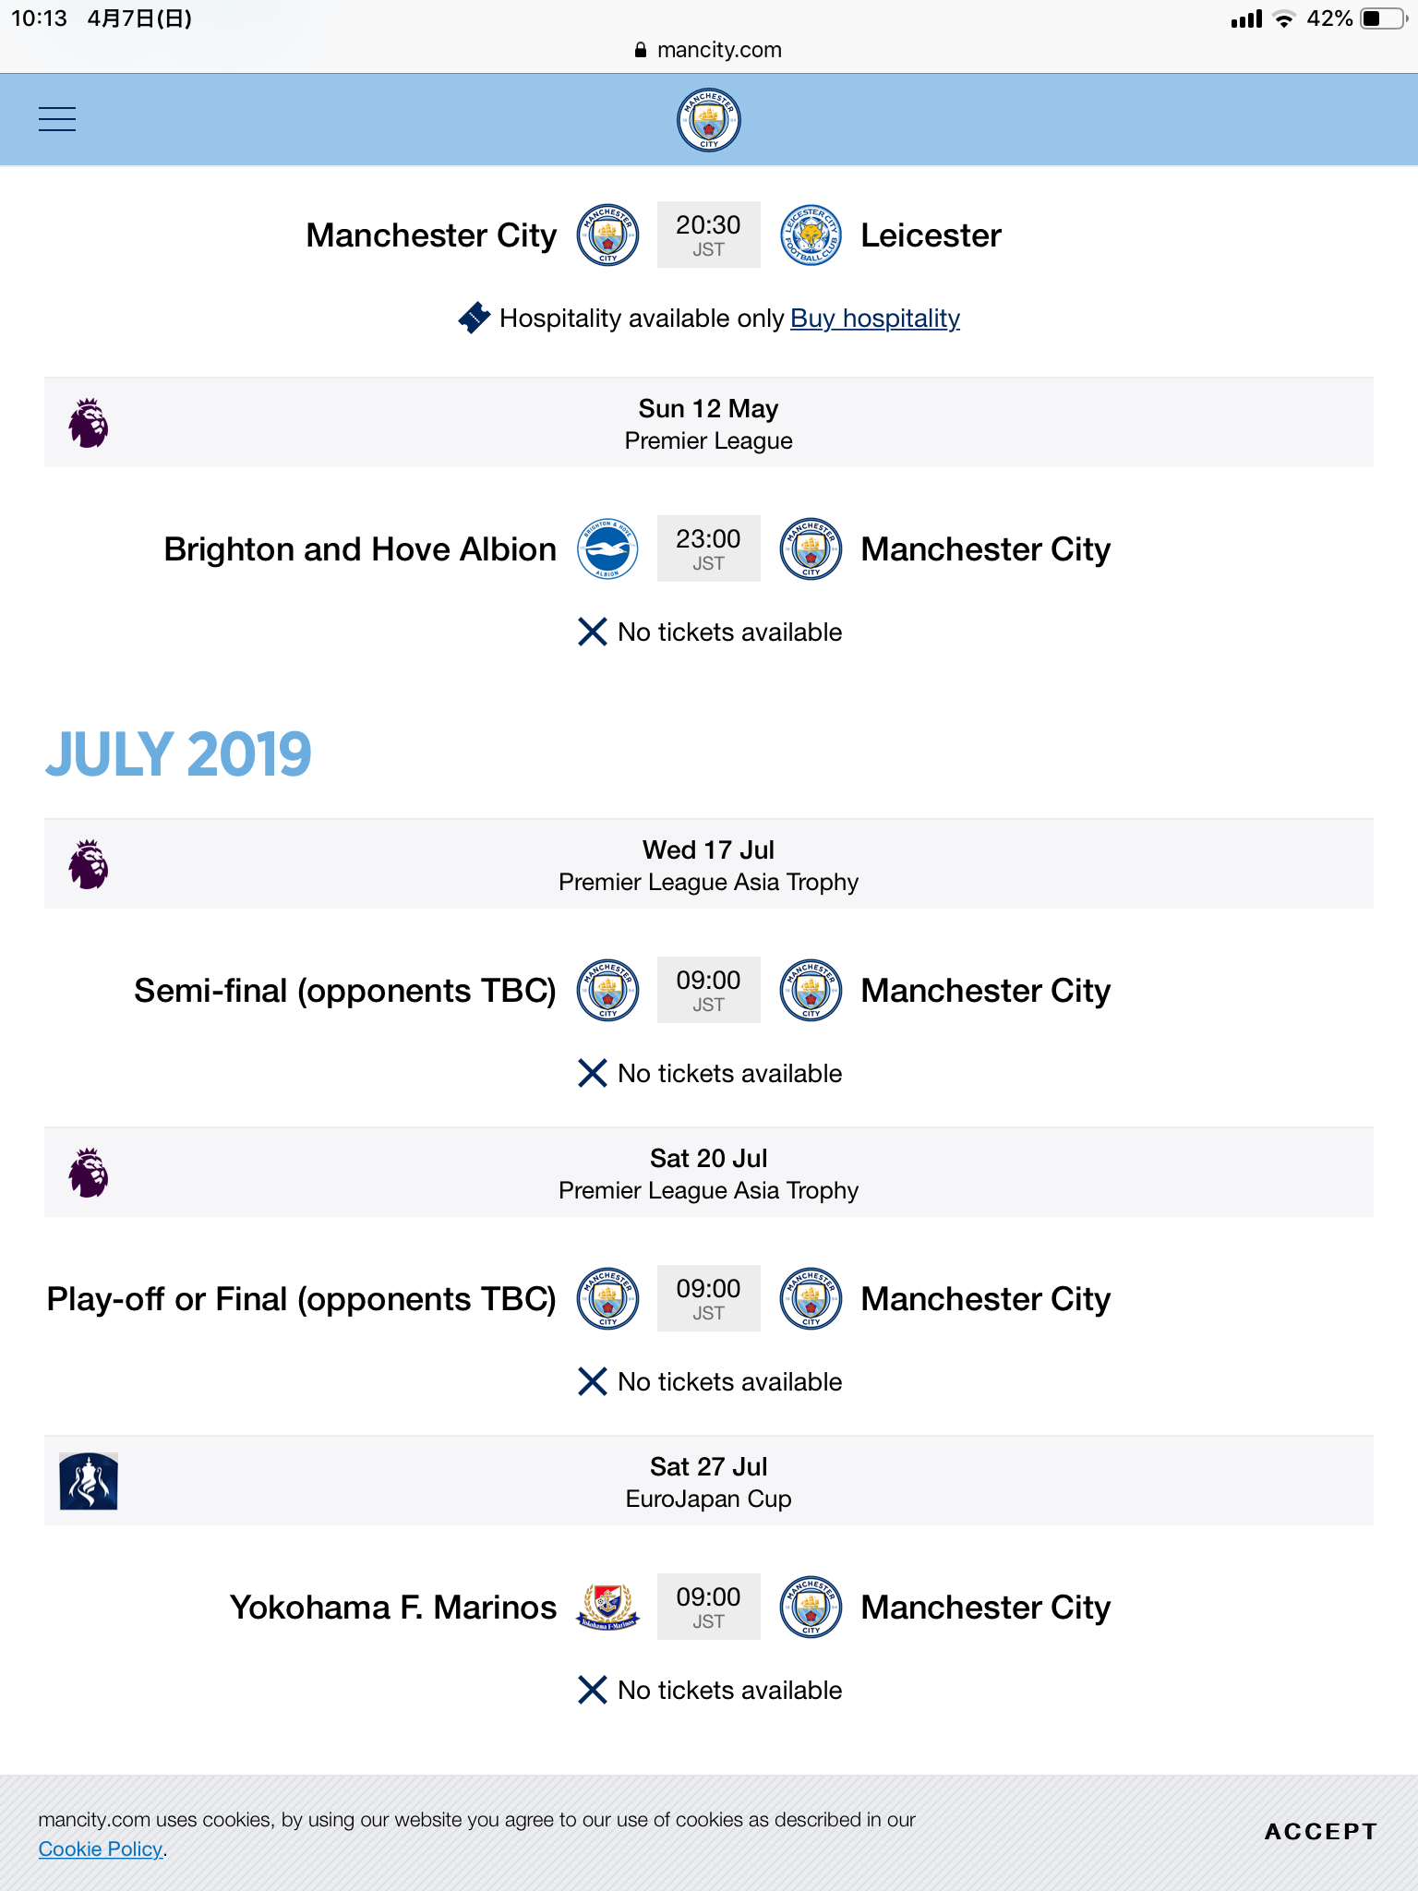
Task: Click the Premier League lion icon for Sun 12 May
Action: pos(89,424)
